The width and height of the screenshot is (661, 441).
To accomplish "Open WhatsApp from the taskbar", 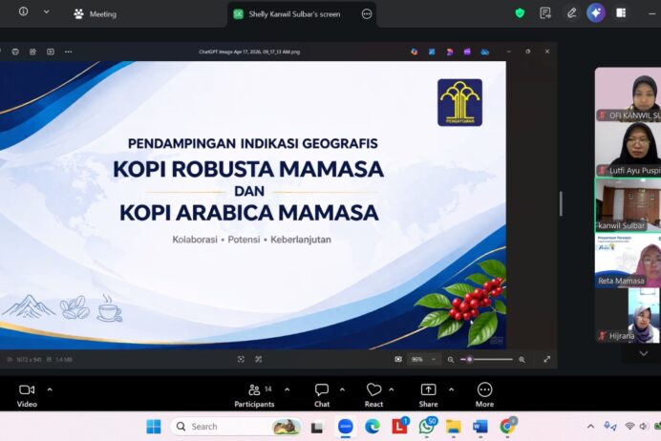I will point(426,426).
